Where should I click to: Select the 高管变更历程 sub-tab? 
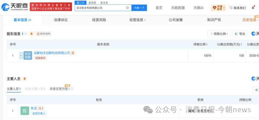pos(60,89)
